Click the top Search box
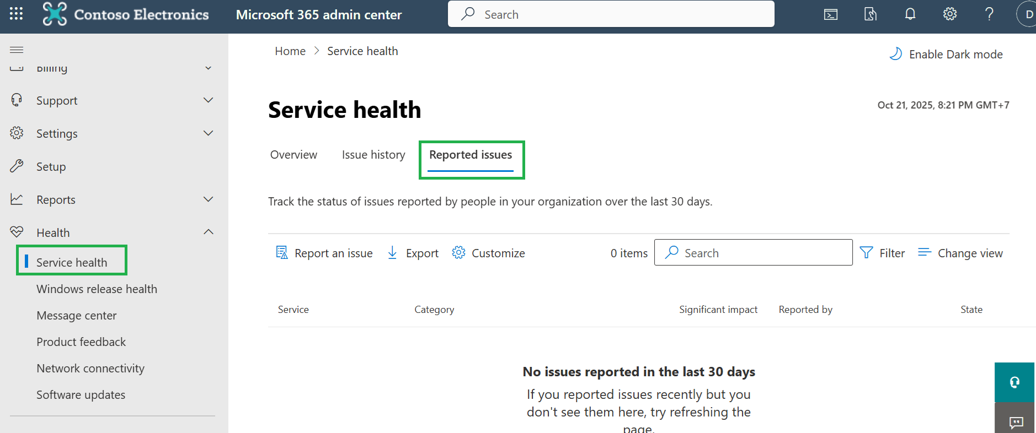 pos(611,14)
